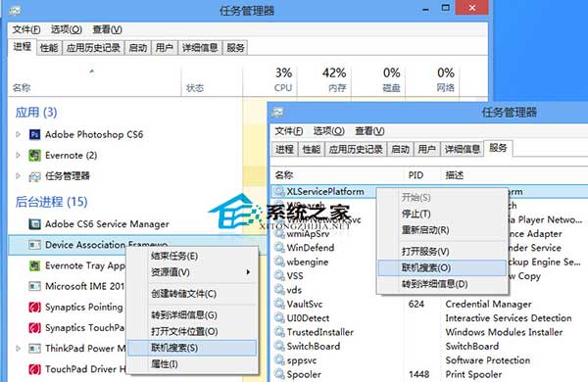Switch to the 性能 tab in the back window

pyautogui.click(x=49, y=48)
